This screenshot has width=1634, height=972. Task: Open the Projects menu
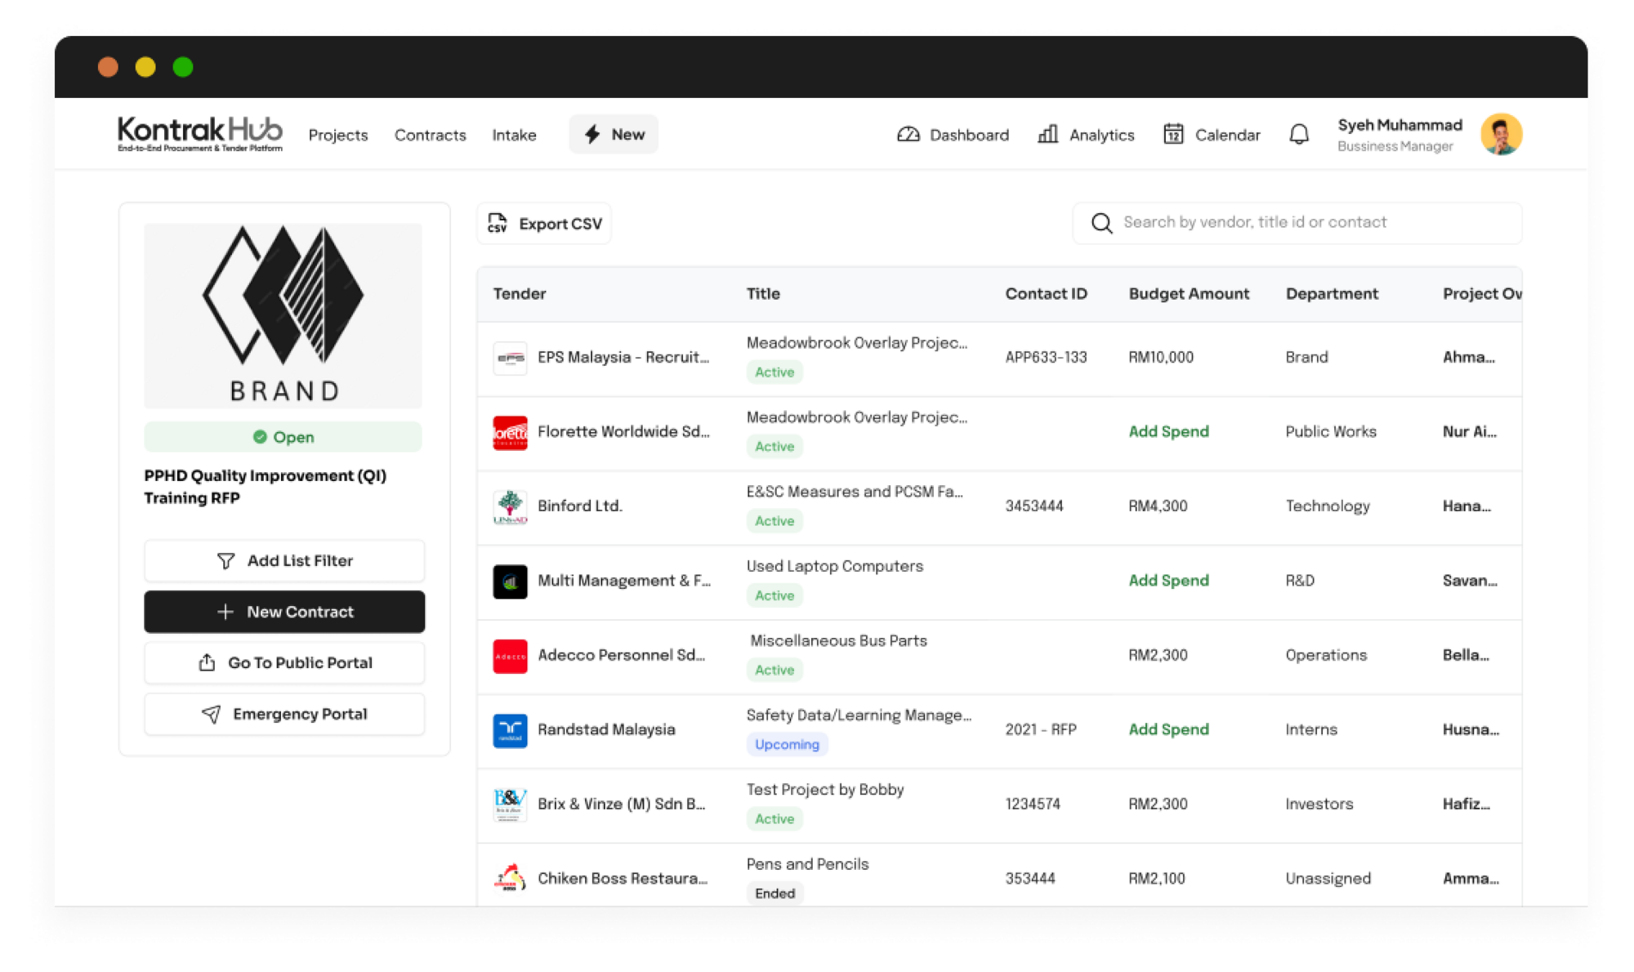click(338, 135)
